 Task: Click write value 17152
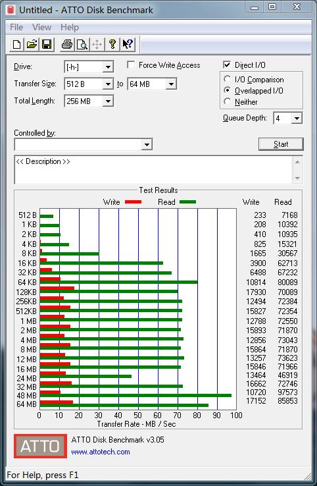point(256,401)
